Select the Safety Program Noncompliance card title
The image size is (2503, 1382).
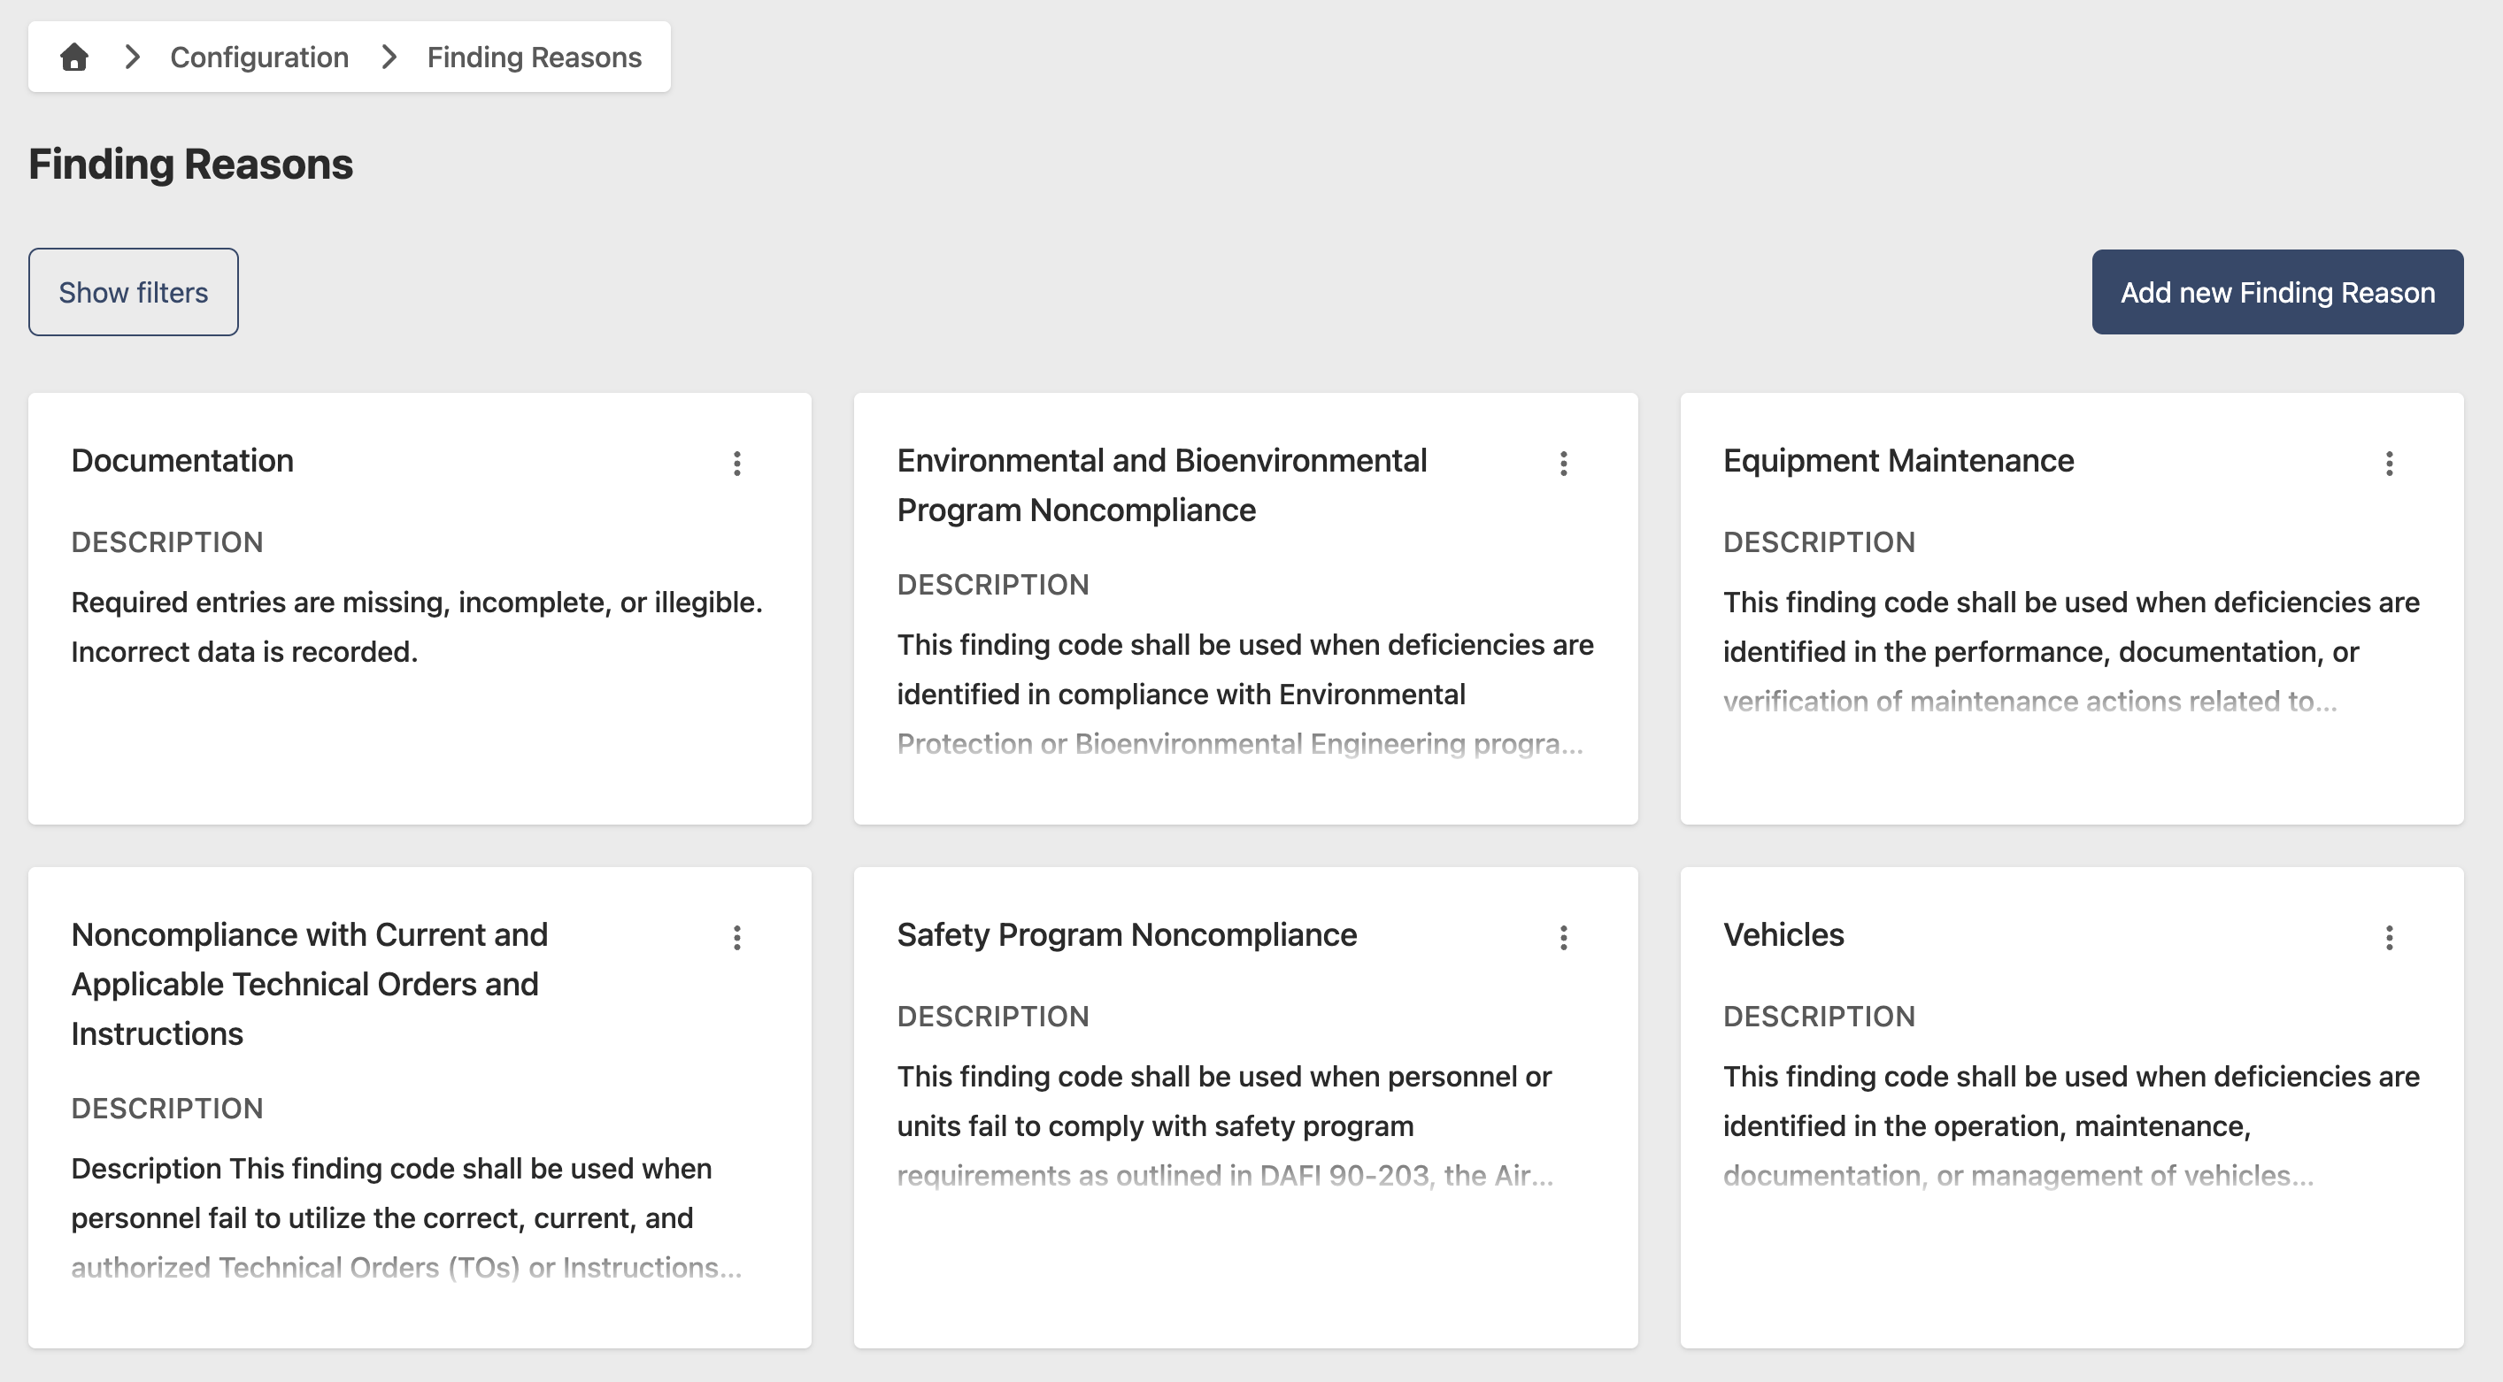tap(1127, 934)
